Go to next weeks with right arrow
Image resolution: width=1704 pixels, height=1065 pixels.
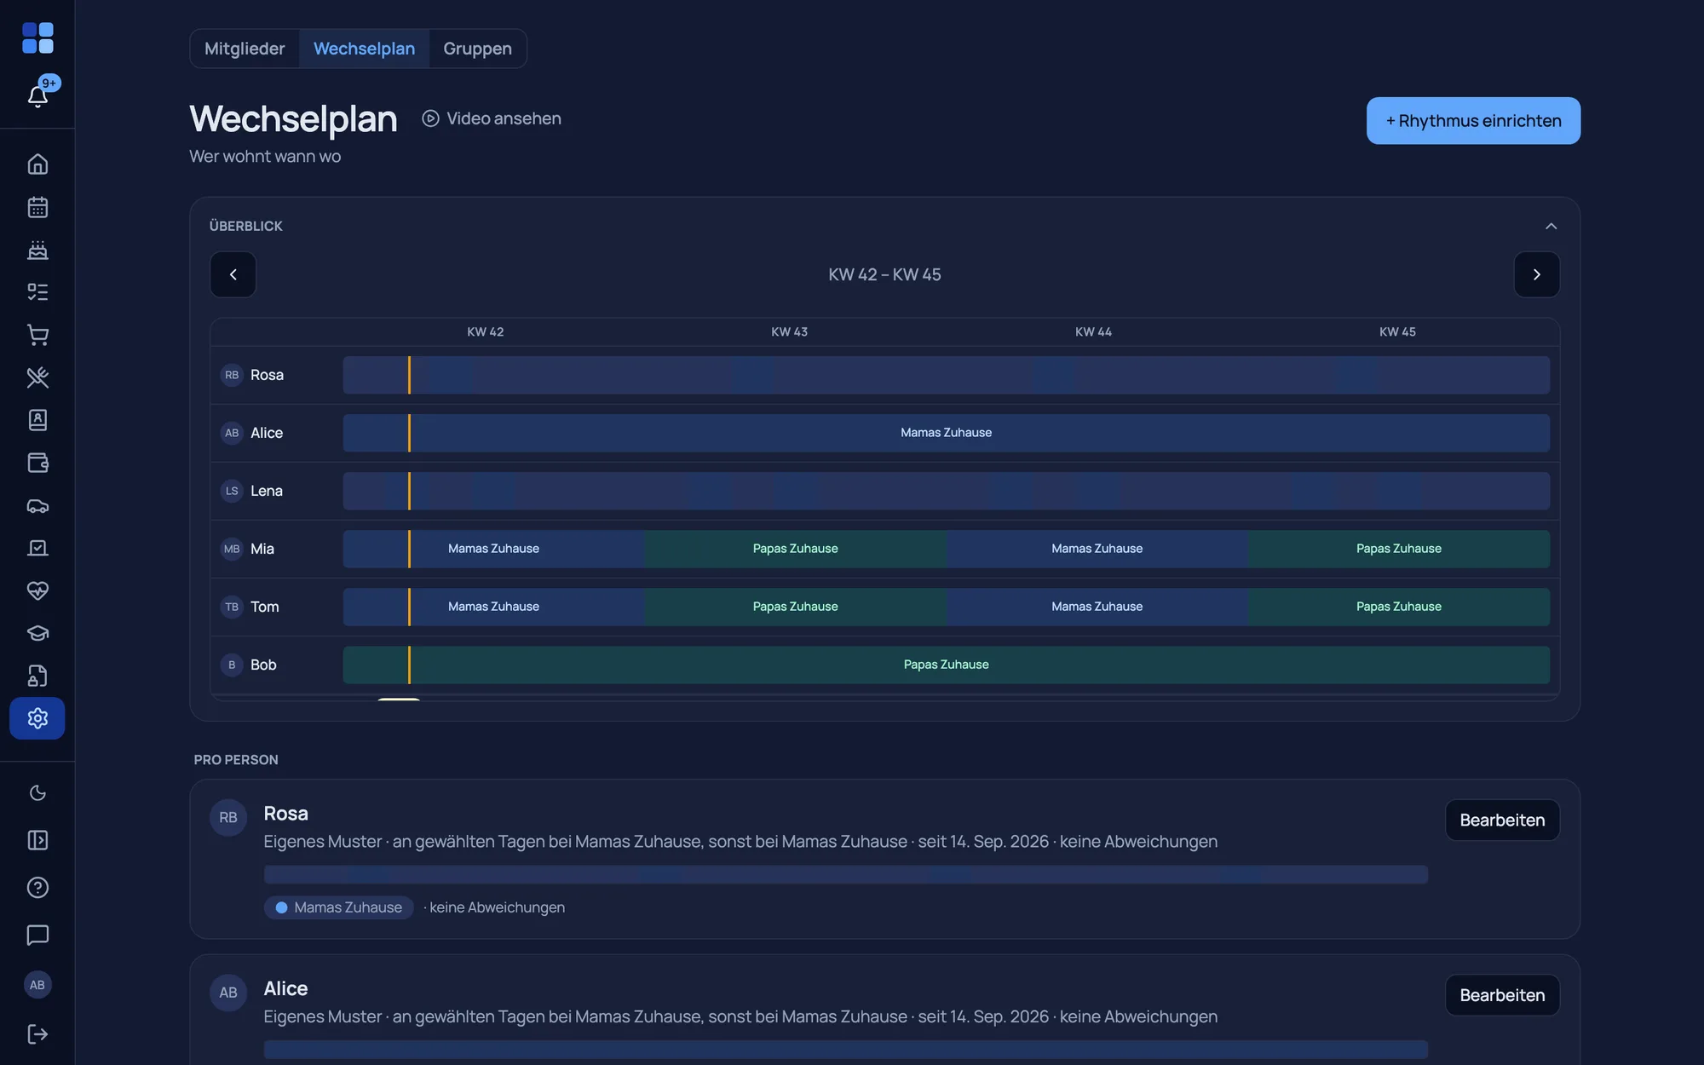coord(1536,274)
